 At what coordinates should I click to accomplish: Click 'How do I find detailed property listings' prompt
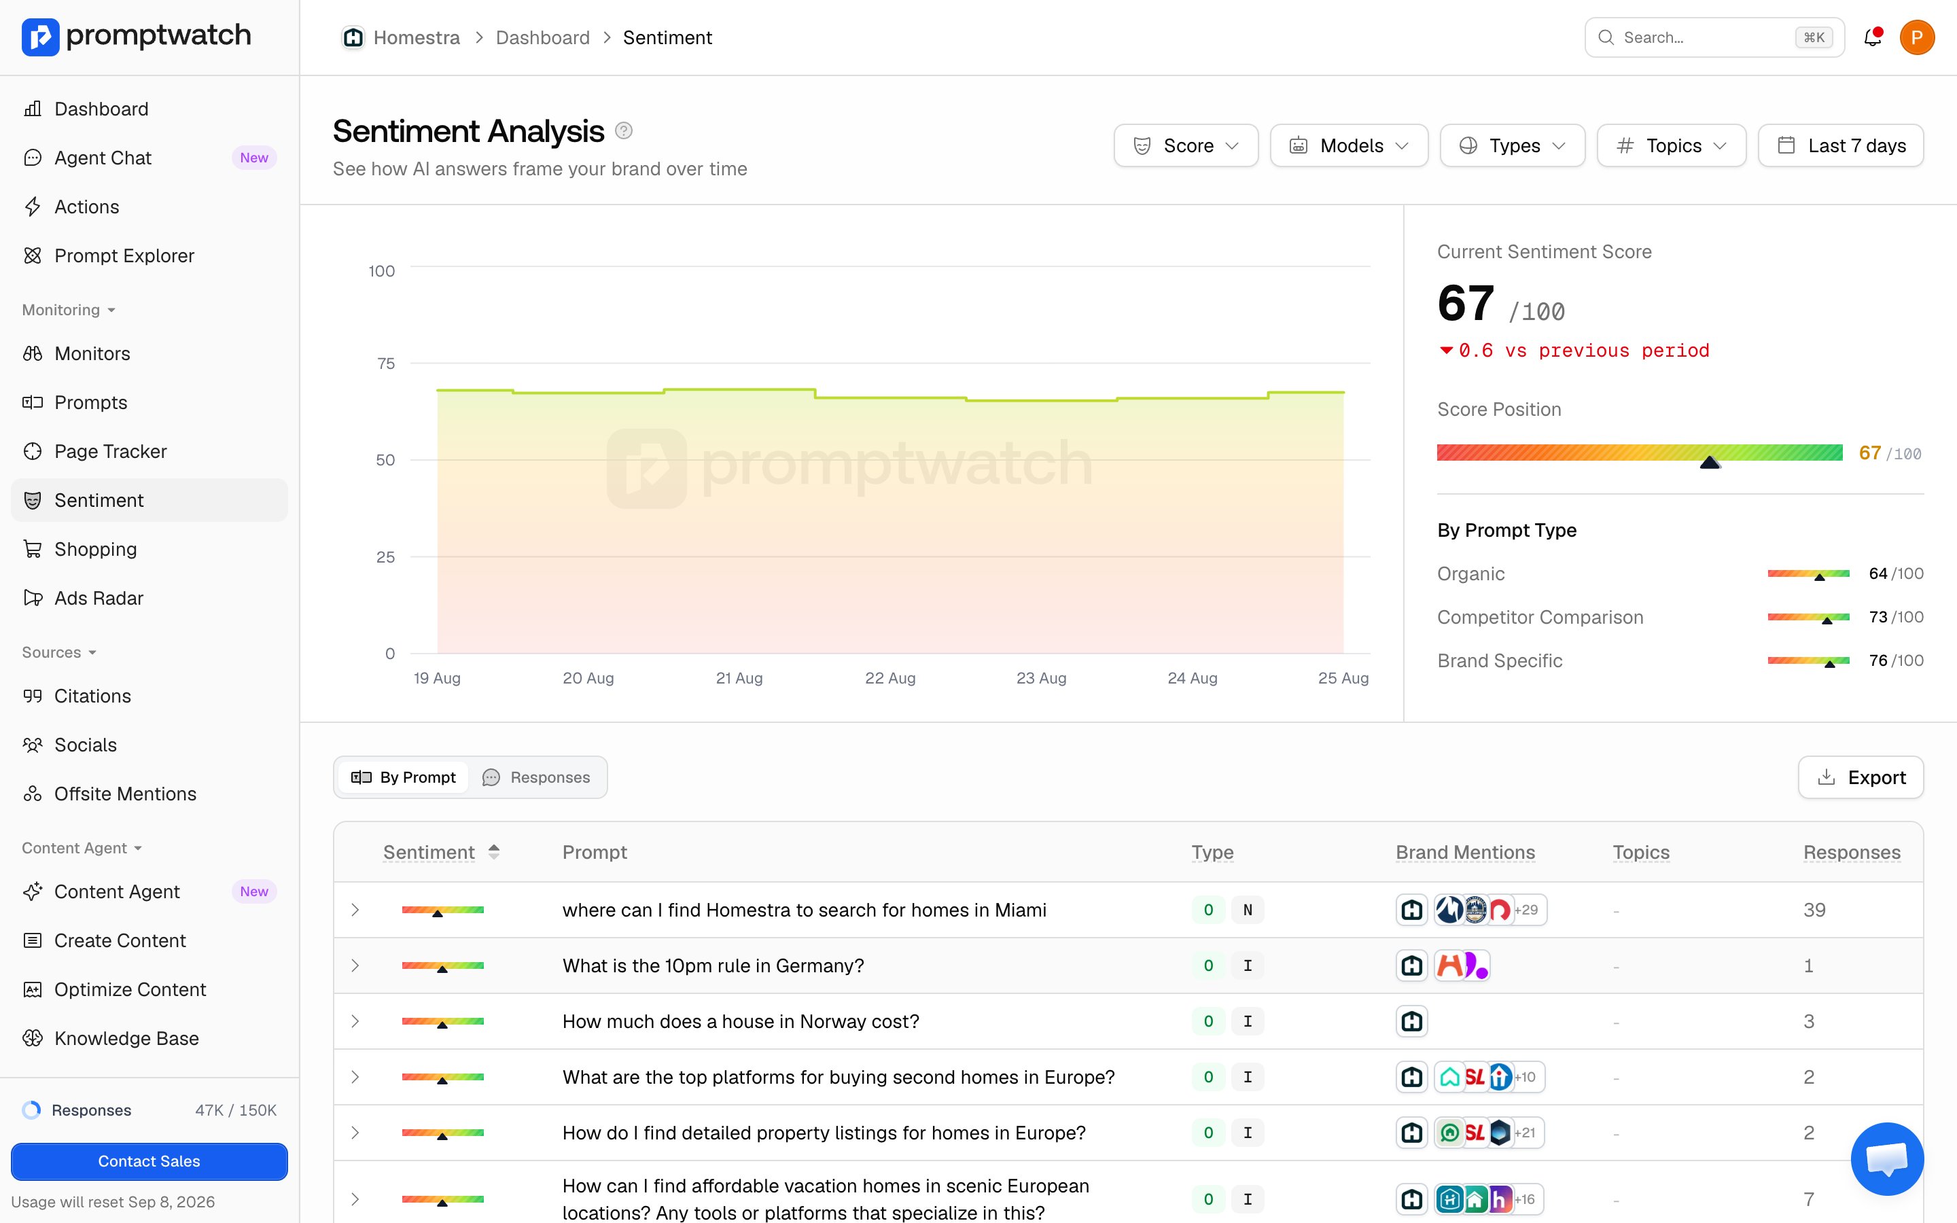coord(824,1133)
